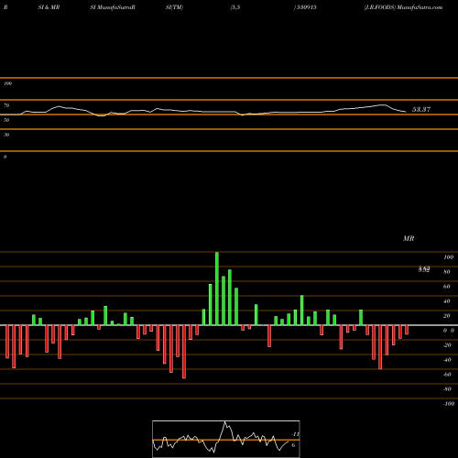Screen dimensions: 458x458
Task: Click the RSI axis label 70
Action: tap(6, 105)
